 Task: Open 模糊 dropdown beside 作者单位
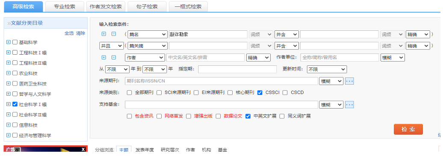pyautogui.click(x=393, y=58)
